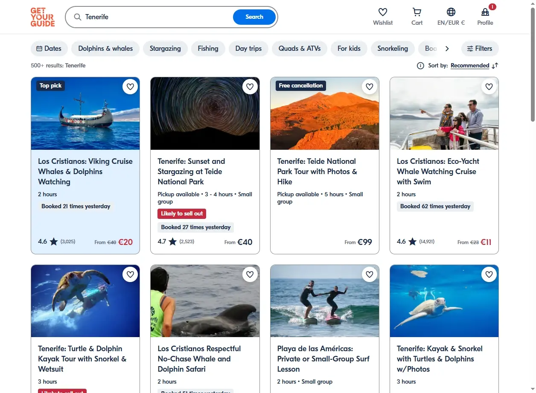Click the €99 Teide tour price

365,242
